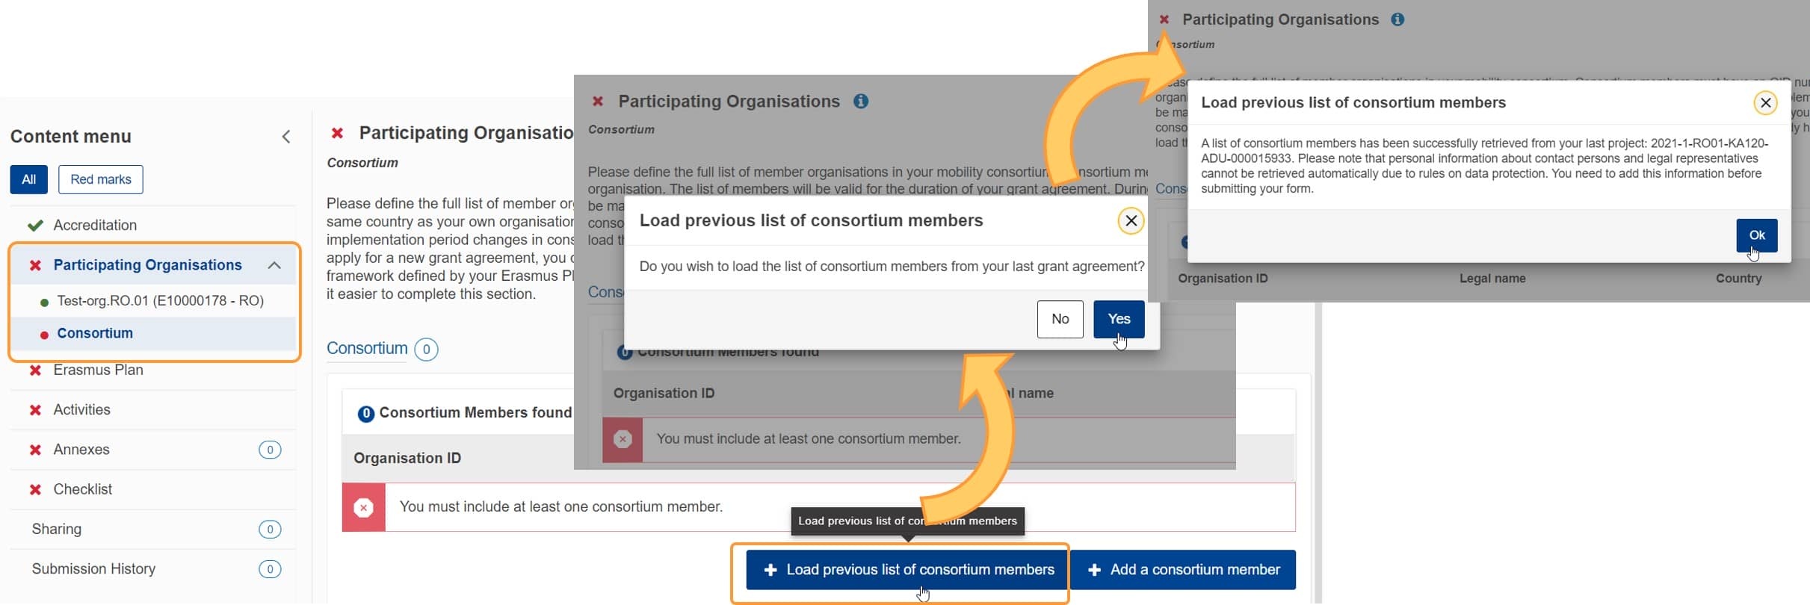Click the Annexes count badge
Image resolution: width=1810 pixels, height=605 pixels.
[x=270, y=450]
